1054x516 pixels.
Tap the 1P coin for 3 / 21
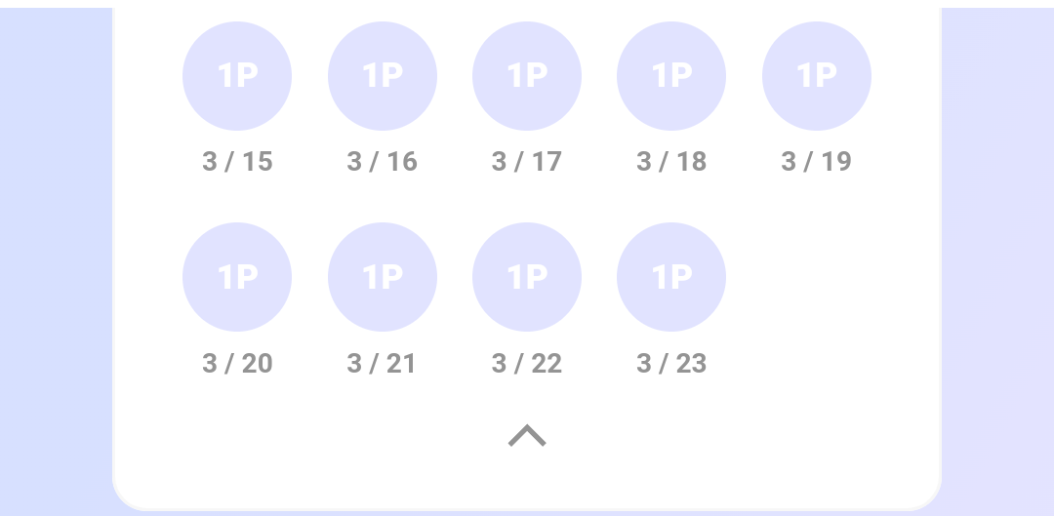click(x=383, y=277)
